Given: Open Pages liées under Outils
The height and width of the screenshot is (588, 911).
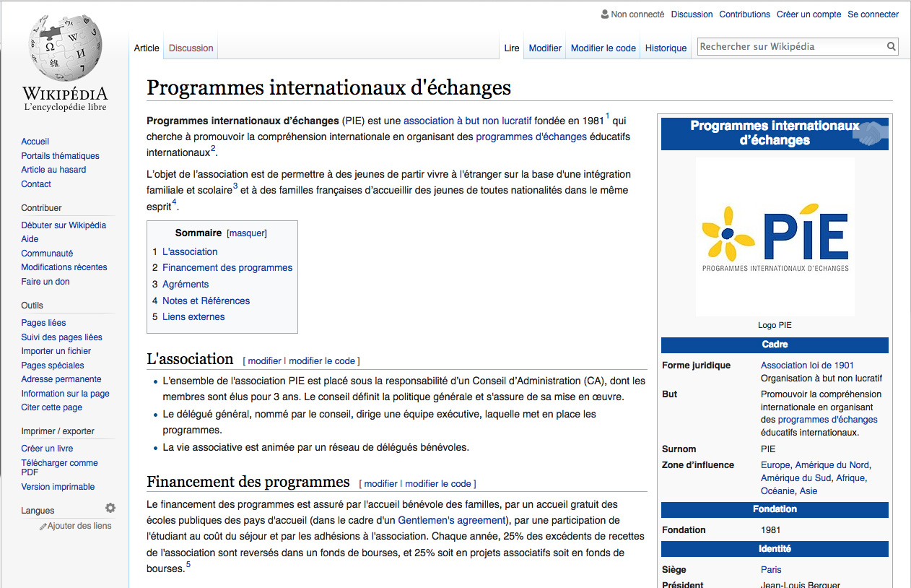Looking at the screenshot, I should tap(44, 323).
